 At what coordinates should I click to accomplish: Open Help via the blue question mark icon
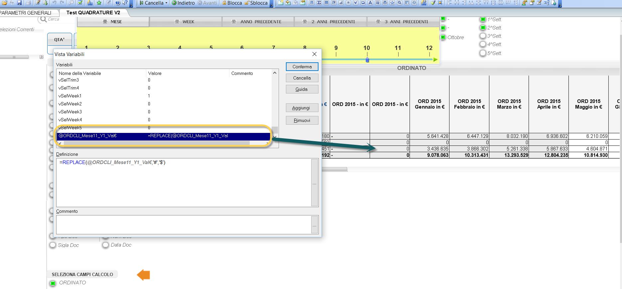(118, 3)
